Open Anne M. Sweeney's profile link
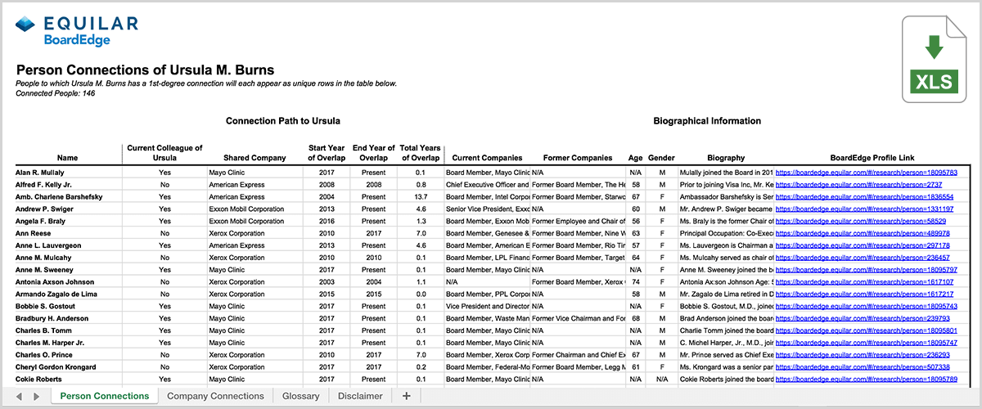This screenshot has width=982, height=409. [x=867, y=269]
